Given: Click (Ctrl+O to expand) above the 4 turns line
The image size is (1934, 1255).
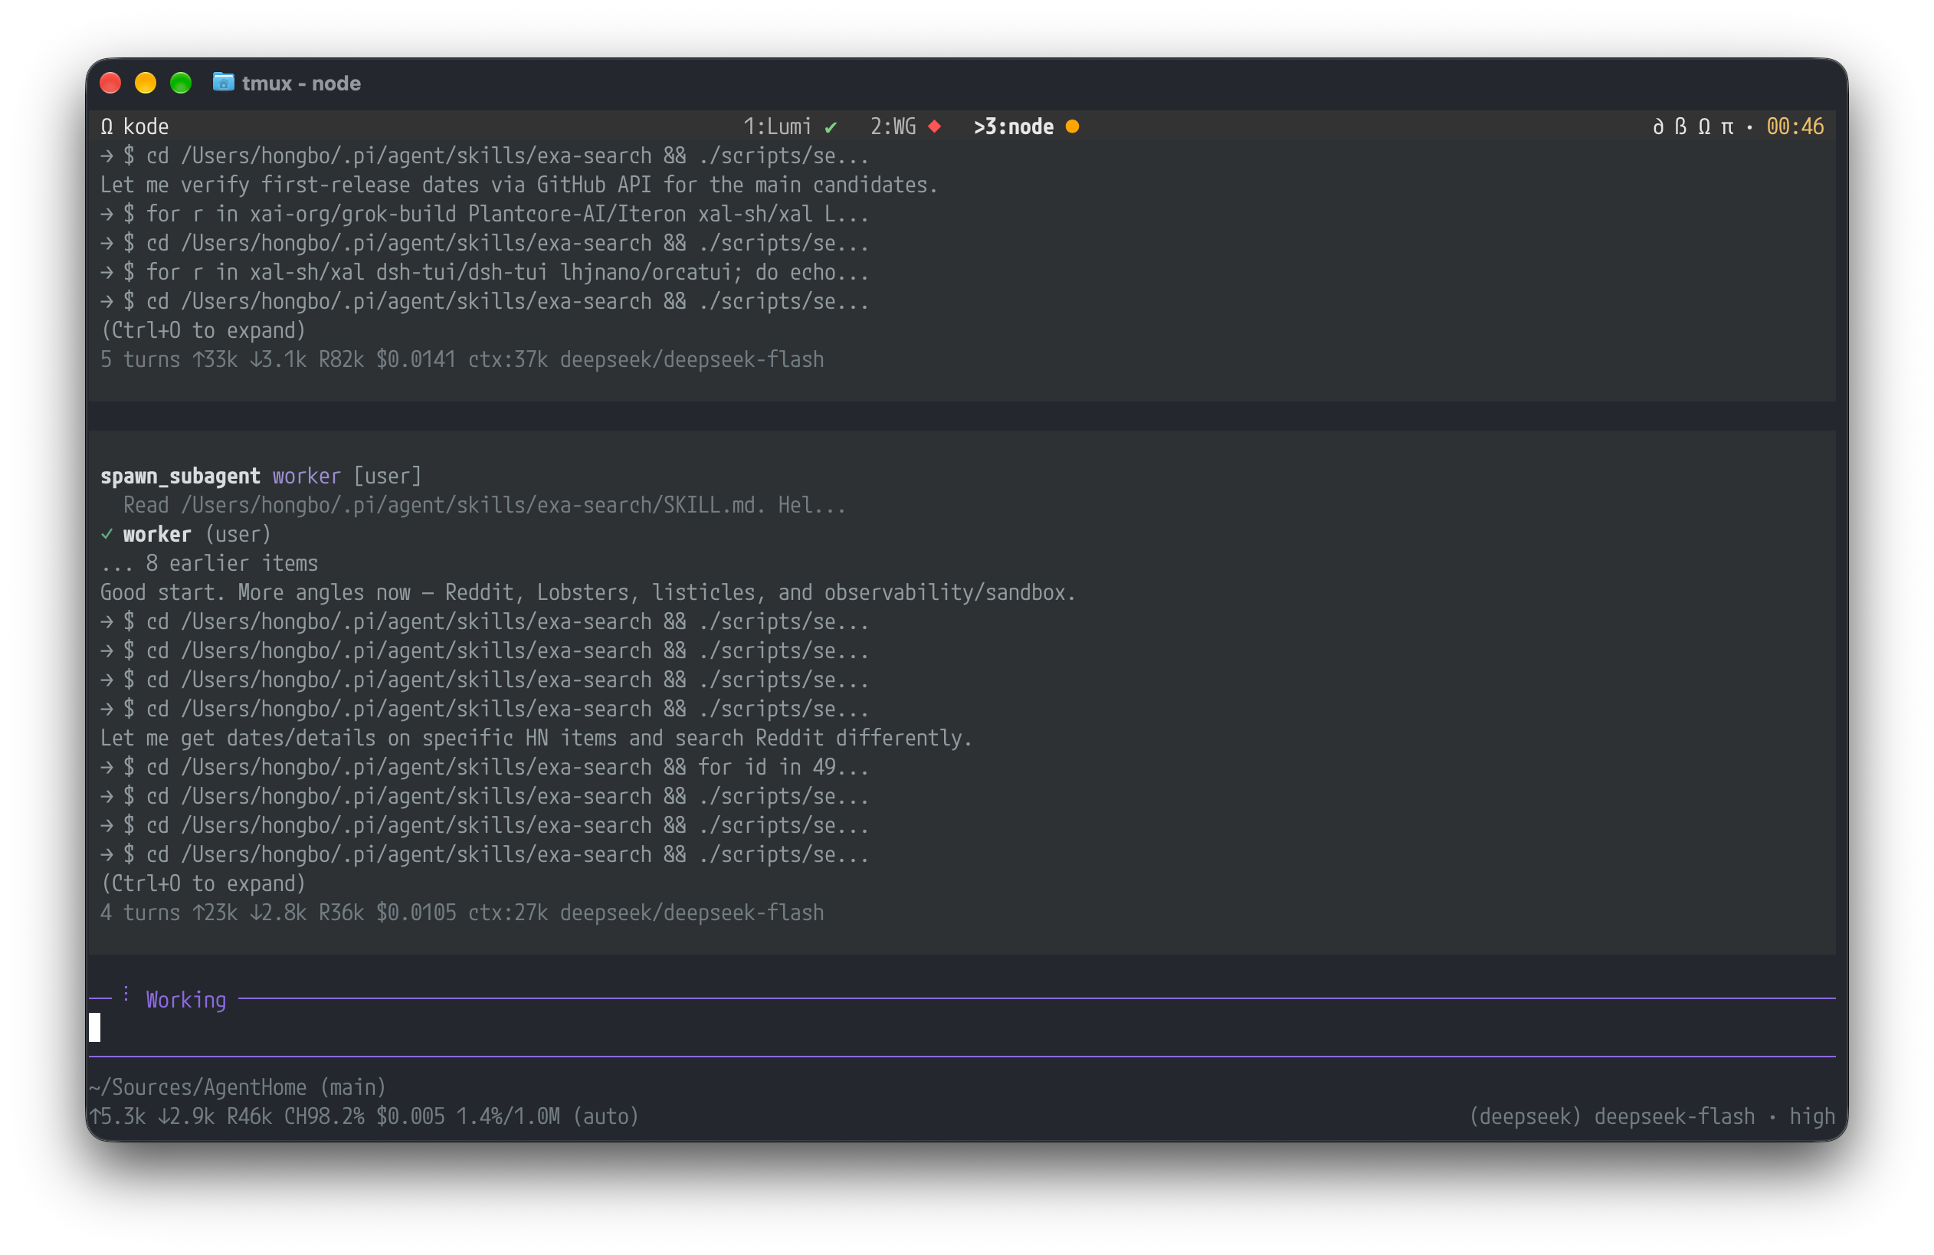Looking at the screenshot, I should pos(203,883).
